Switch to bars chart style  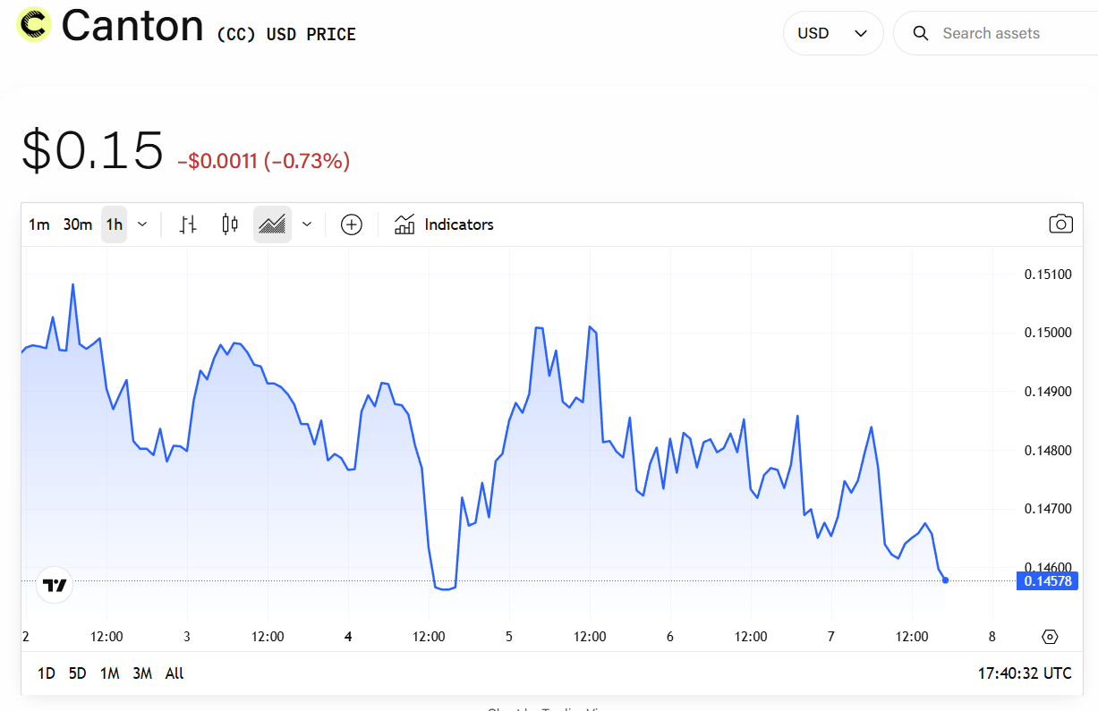188,224
